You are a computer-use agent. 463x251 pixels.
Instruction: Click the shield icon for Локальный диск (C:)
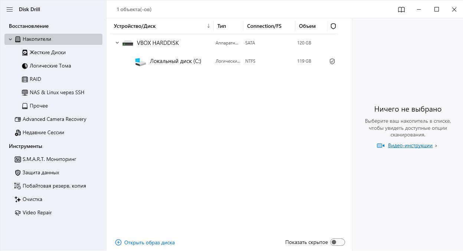[x=332, y=62]
